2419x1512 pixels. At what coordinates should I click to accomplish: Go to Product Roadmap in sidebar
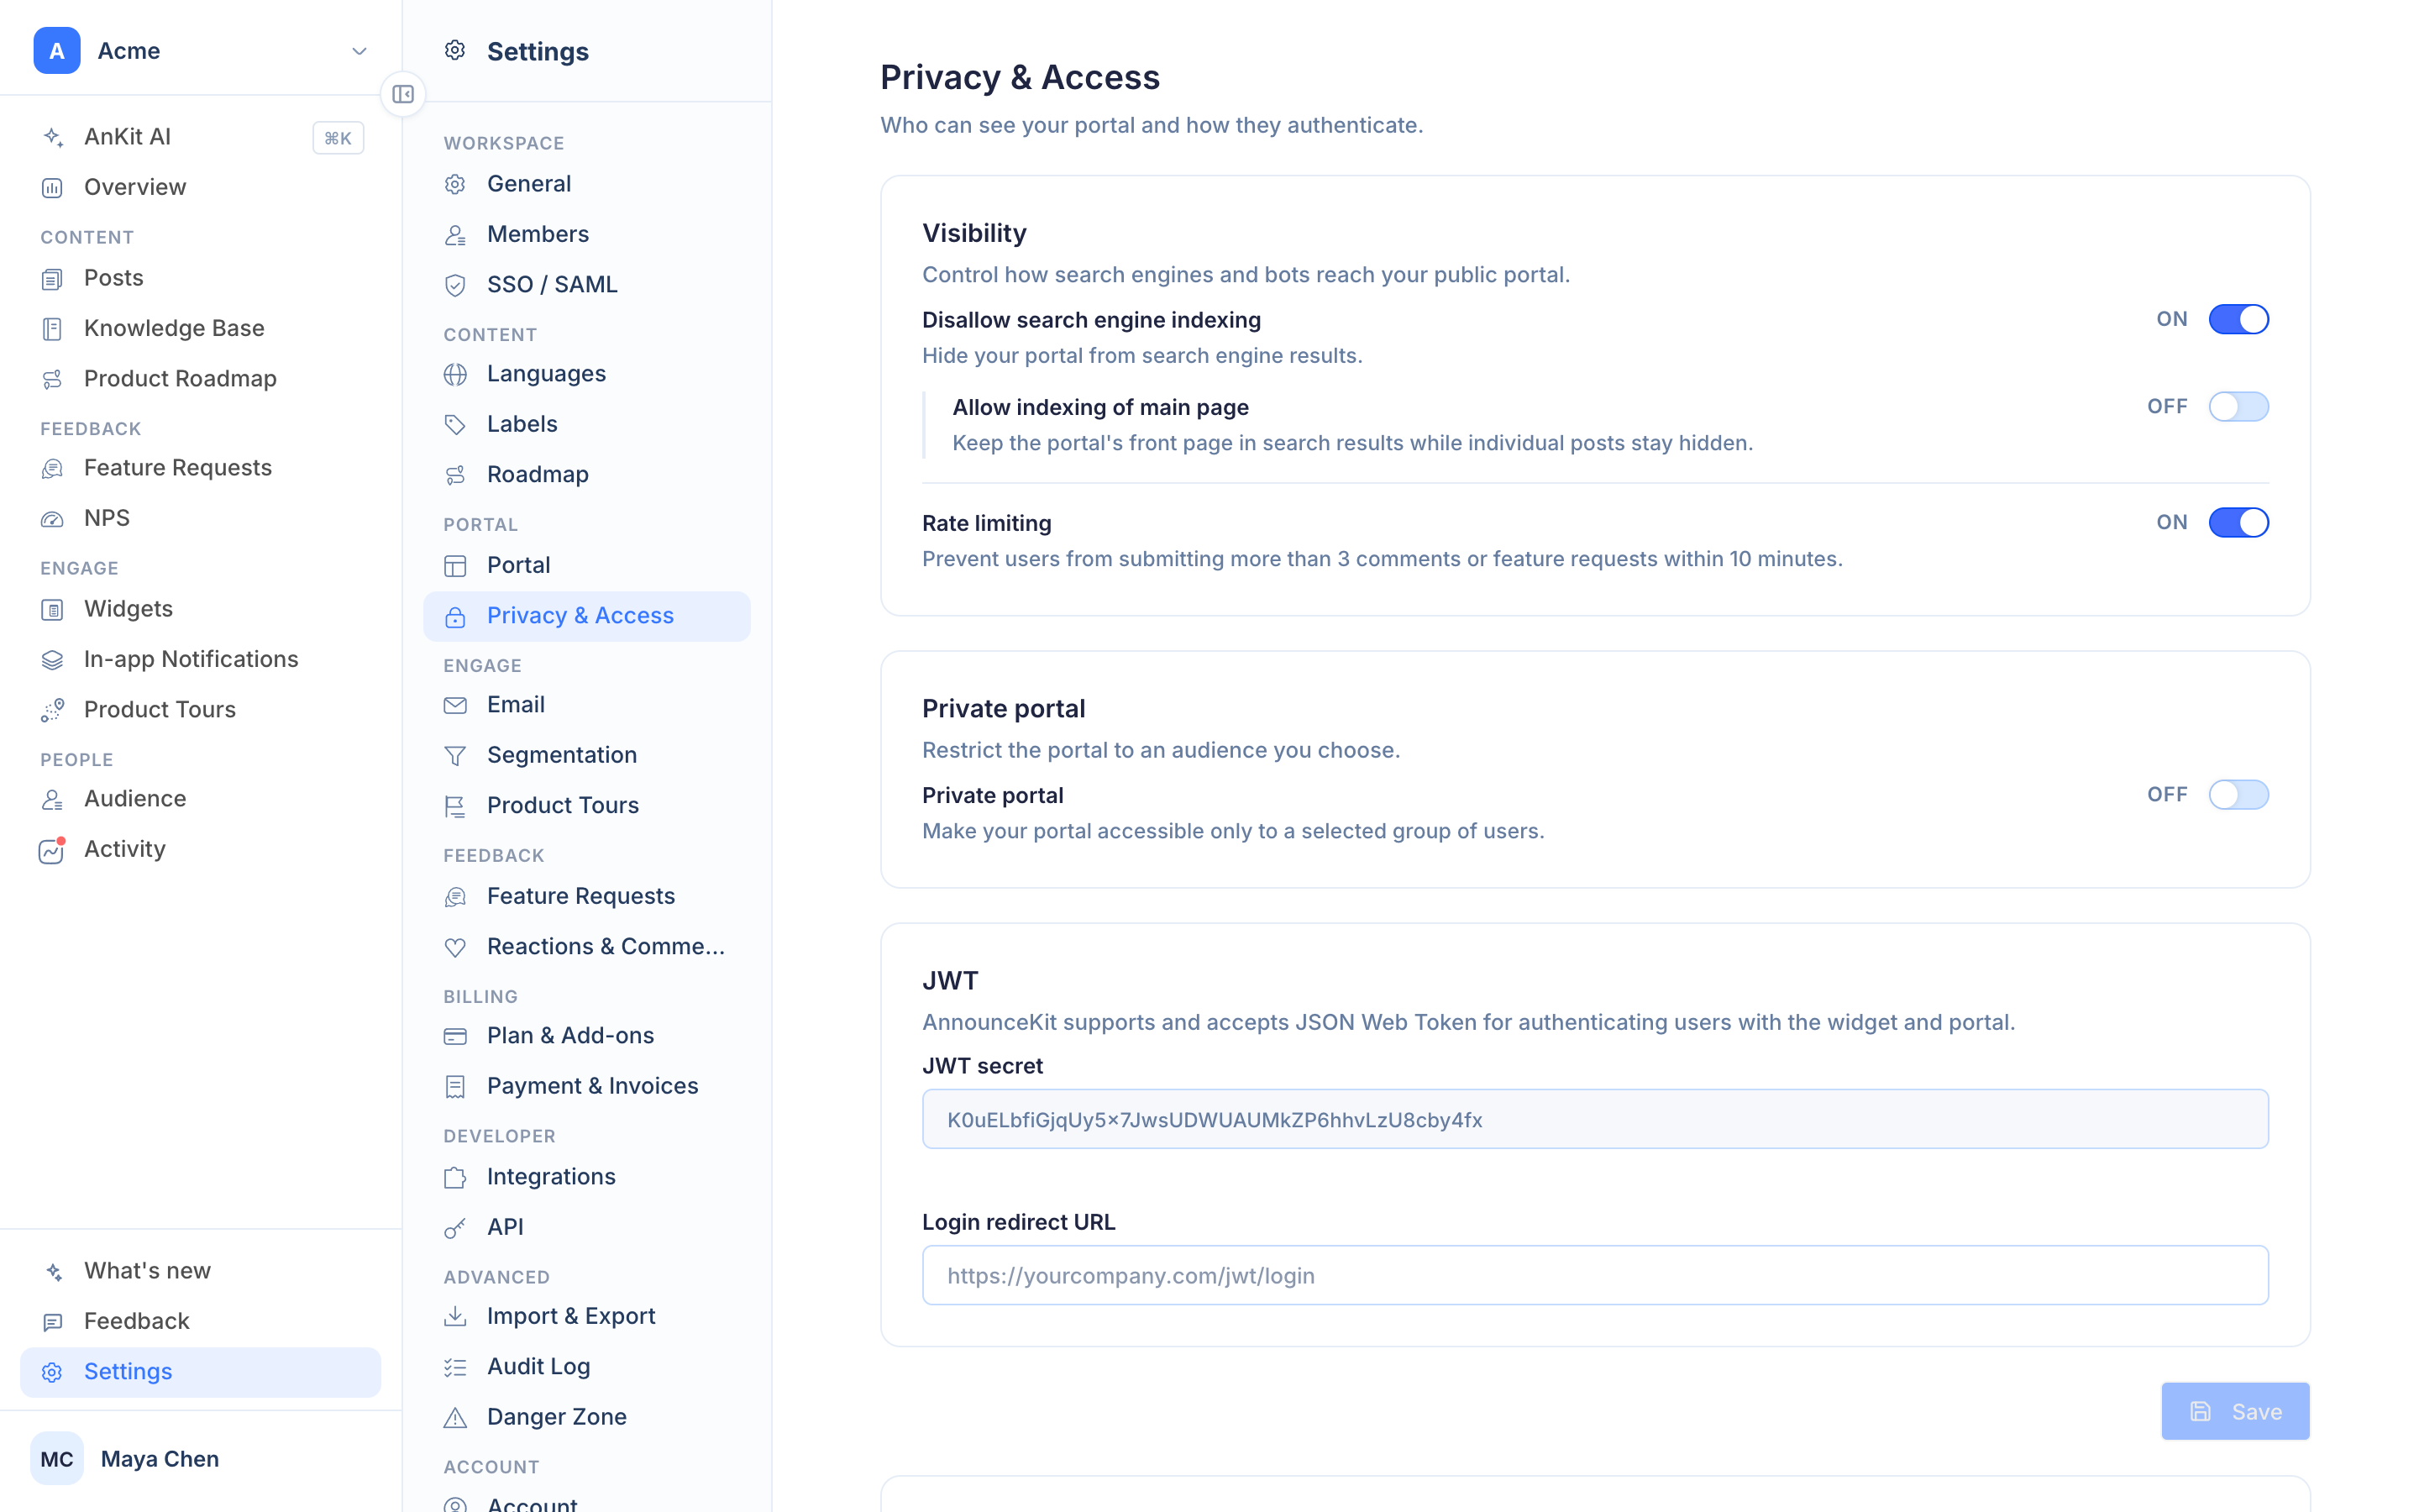[x=200, y=379]
